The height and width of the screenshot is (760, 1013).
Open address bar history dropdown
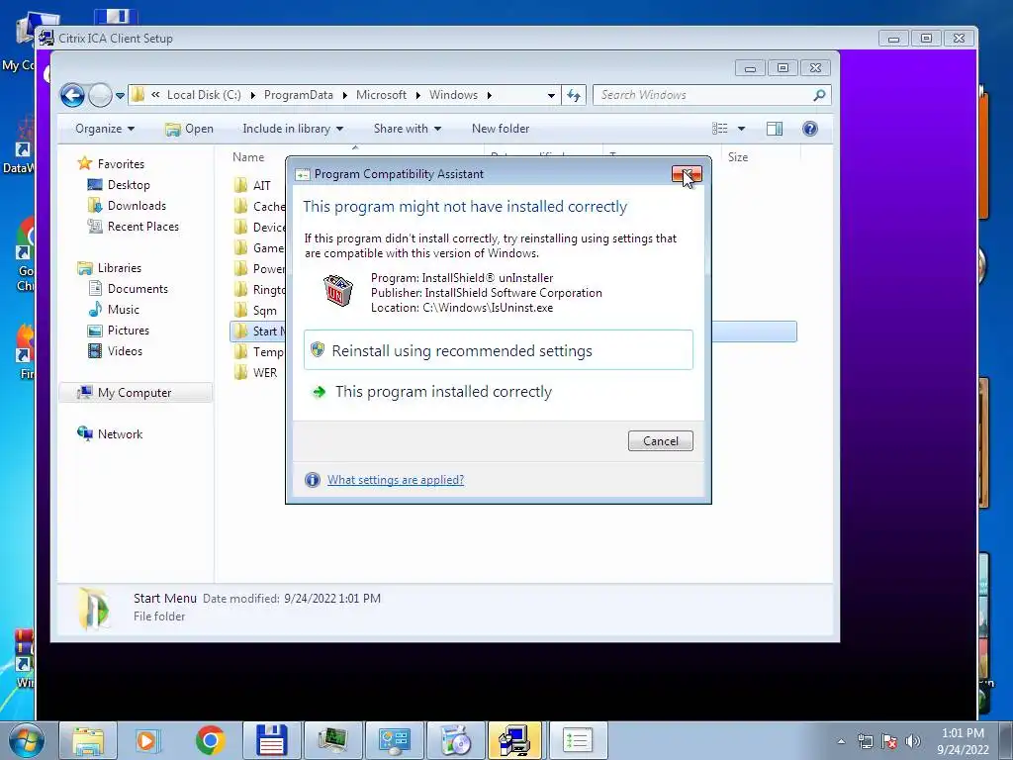coord(551,96)
